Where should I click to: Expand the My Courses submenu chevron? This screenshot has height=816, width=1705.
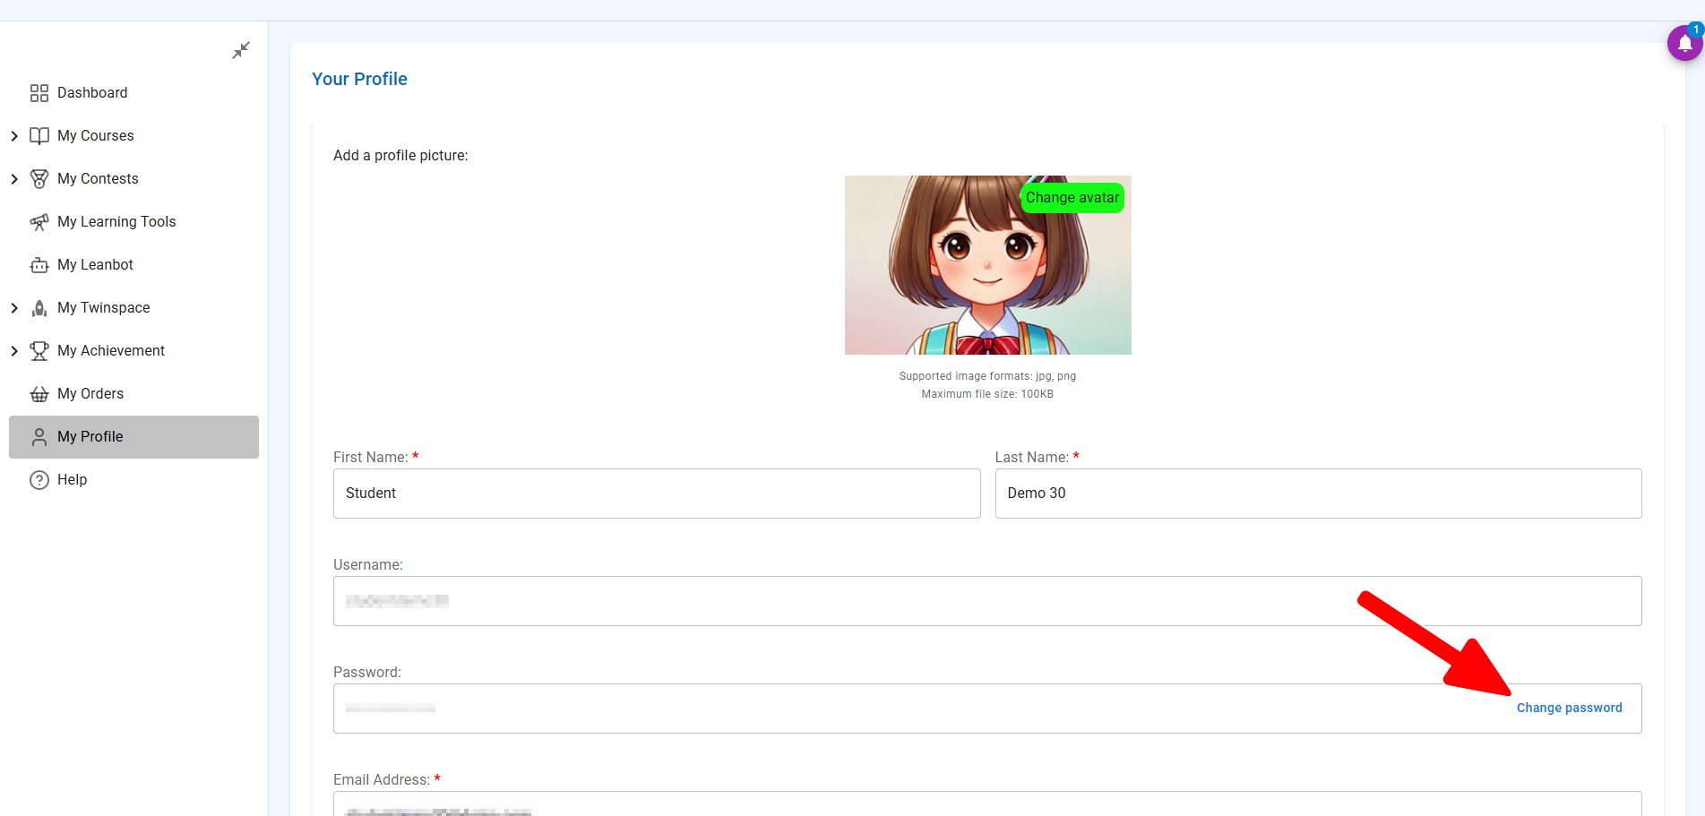(x=14, y=136)
